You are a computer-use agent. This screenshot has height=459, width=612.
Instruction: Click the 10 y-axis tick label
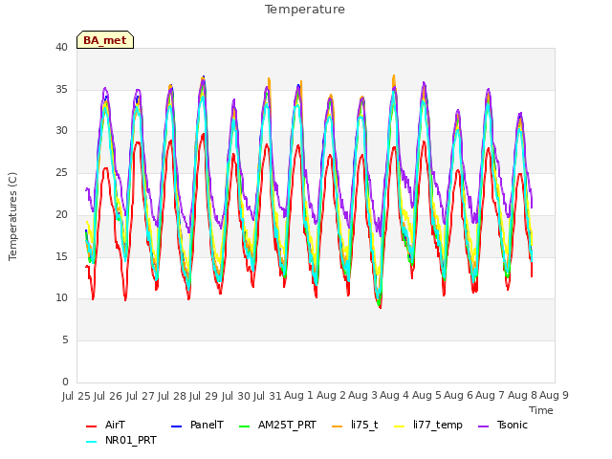[x=61, y=298]
